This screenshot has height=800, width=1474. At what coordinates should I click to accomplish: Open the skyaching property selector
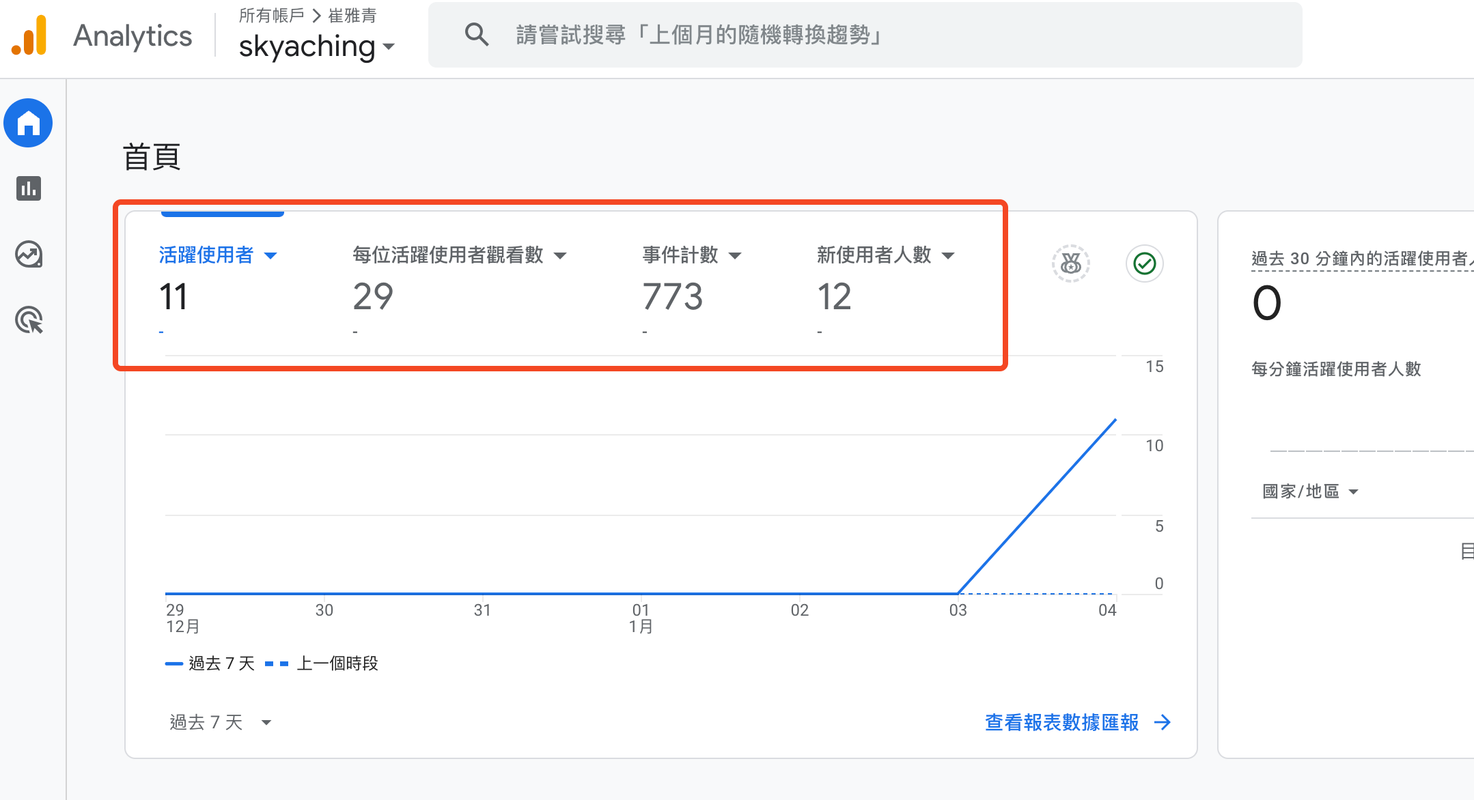317,46
